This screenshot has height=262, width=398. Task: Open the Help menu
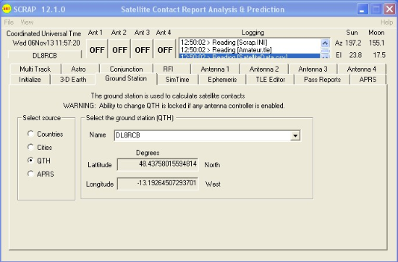coord(386,22)
